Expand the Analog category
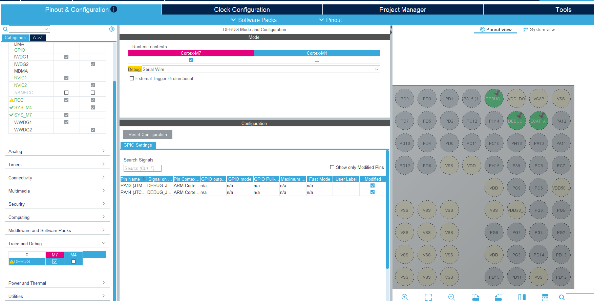The width and height of the screenshot is (594, 301). pyautogui.click(x=57, y=151)
